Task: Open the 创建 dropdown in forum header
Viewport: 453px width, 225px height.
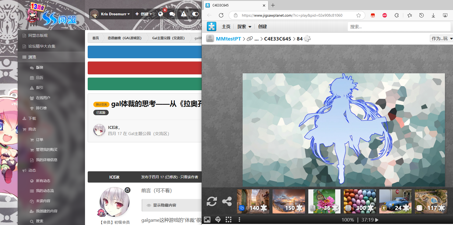Action: (144, 14)
